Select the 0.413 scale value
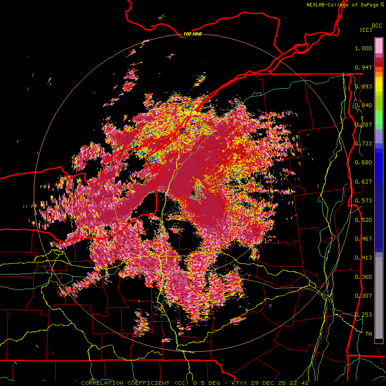This screenshot has width=386, height=386. pyautogui.click(x=363, y=258)
